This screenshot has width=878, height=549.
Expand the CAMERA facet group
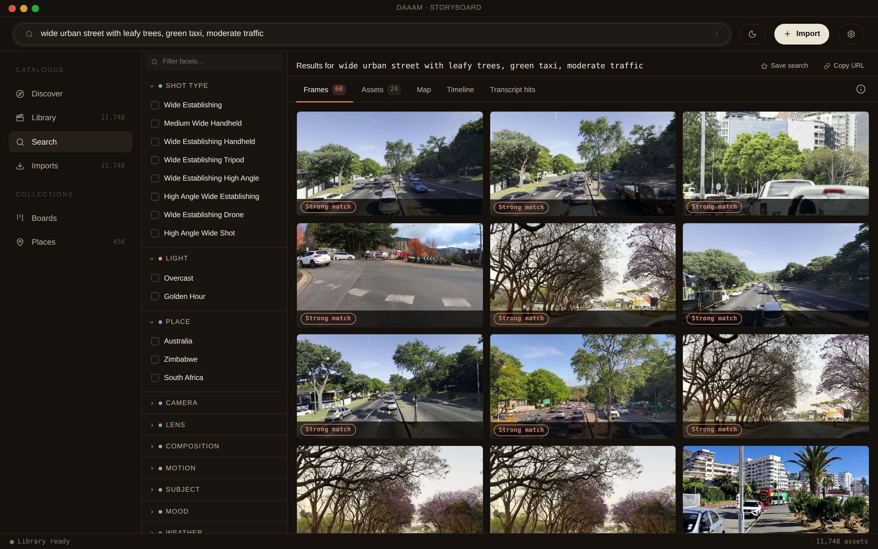pos(214,403)
